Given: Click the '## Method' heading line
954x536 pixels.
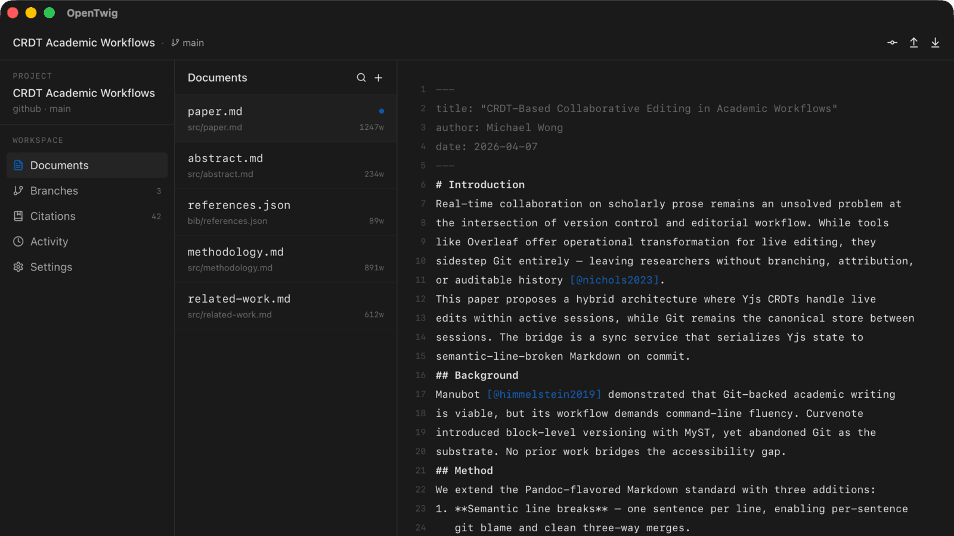Looking at the screenshot, I should tap(464, 470).
